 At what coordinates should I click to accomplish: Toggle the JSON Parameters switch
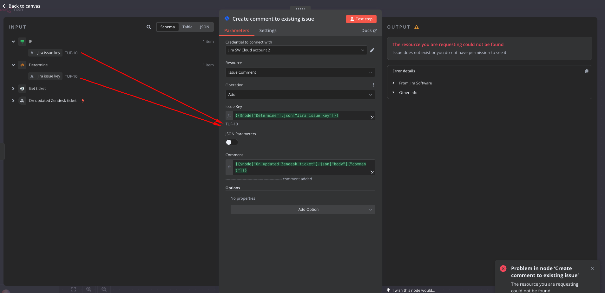(x=232, y=142)
